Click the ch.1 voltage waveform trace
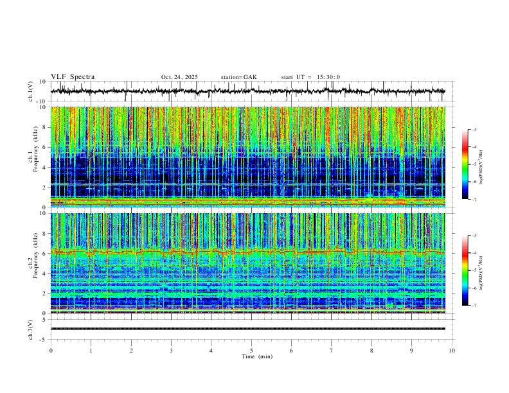 [x=247, y=91]
